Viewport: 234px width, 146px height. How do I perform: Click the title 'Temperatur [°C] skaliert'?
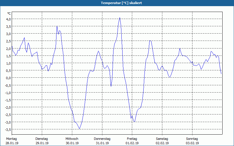121,3
